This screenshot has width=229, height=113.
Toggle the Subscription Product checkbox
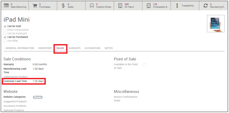click(x=34, y=77)
